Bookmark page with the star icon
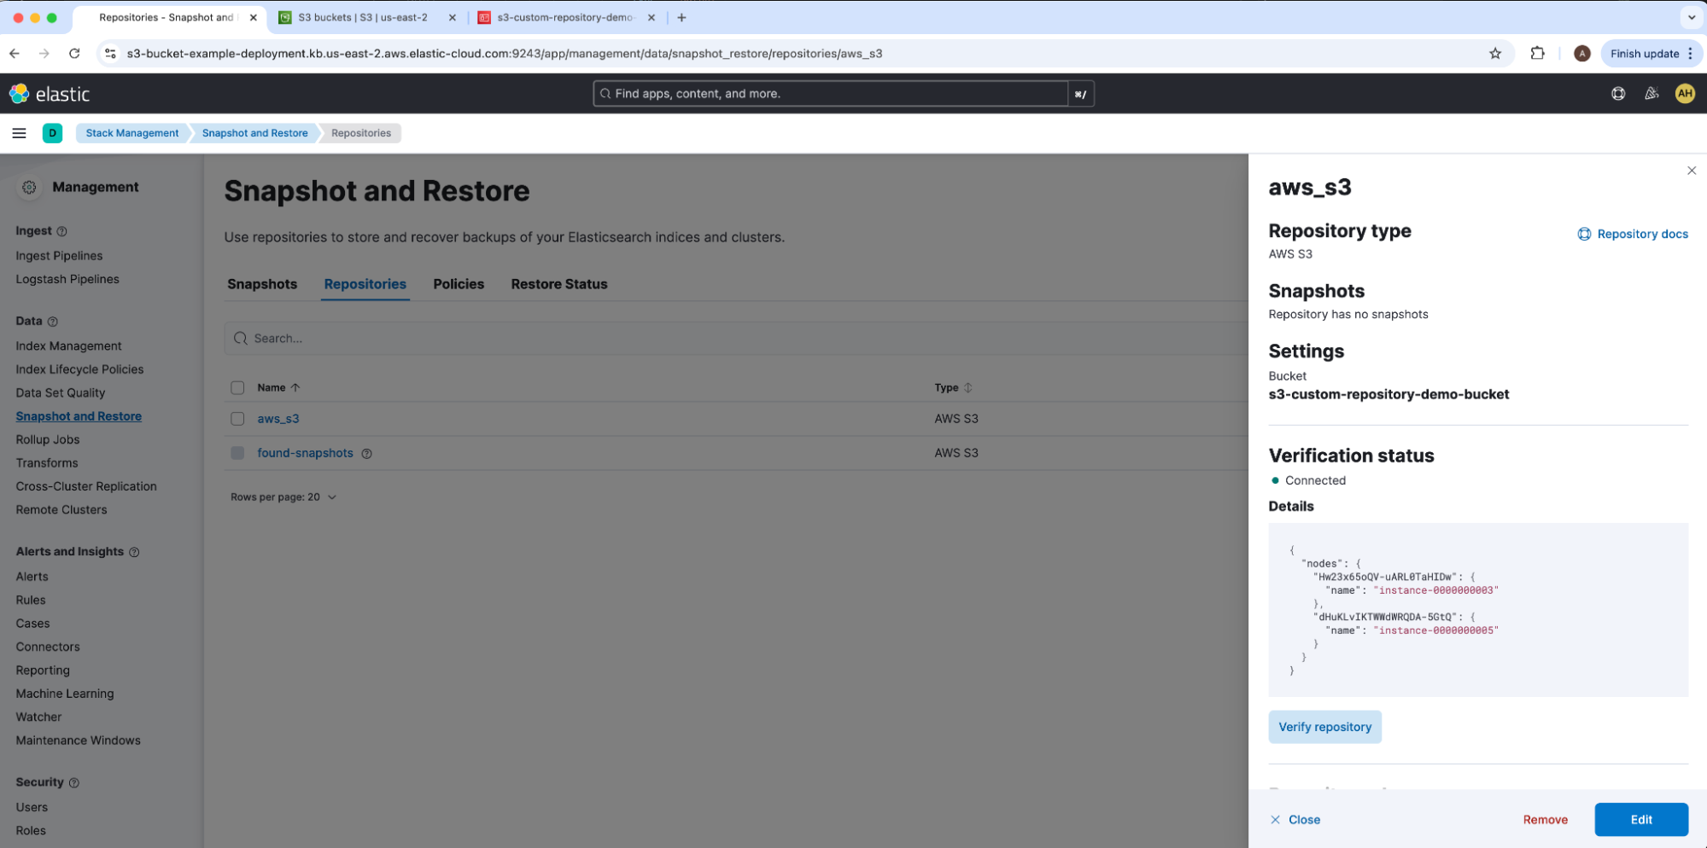Viewport: 1707px width, 848px height. coord(1494,54)
